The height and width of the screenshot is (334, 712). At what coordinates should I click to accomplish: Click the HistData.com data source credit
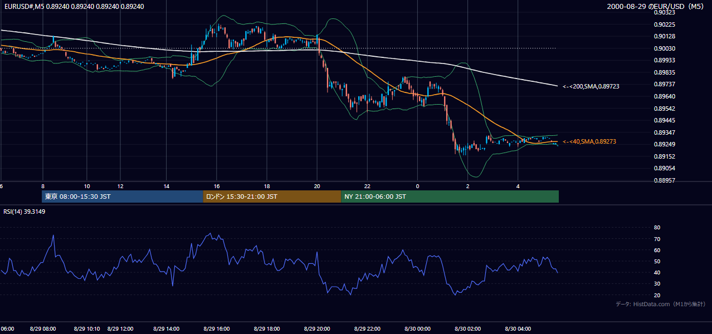pos(660,304)
